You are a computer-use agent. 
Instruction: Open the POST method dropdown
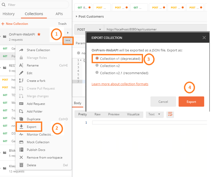pos(89,29)
